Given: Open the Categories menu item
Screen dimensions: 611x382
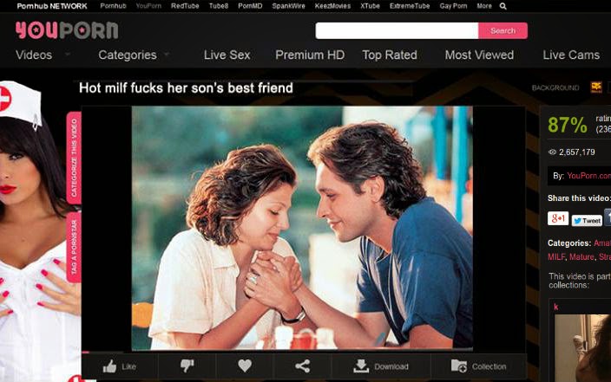Looking at the screenshot, I should click(128, 55).
